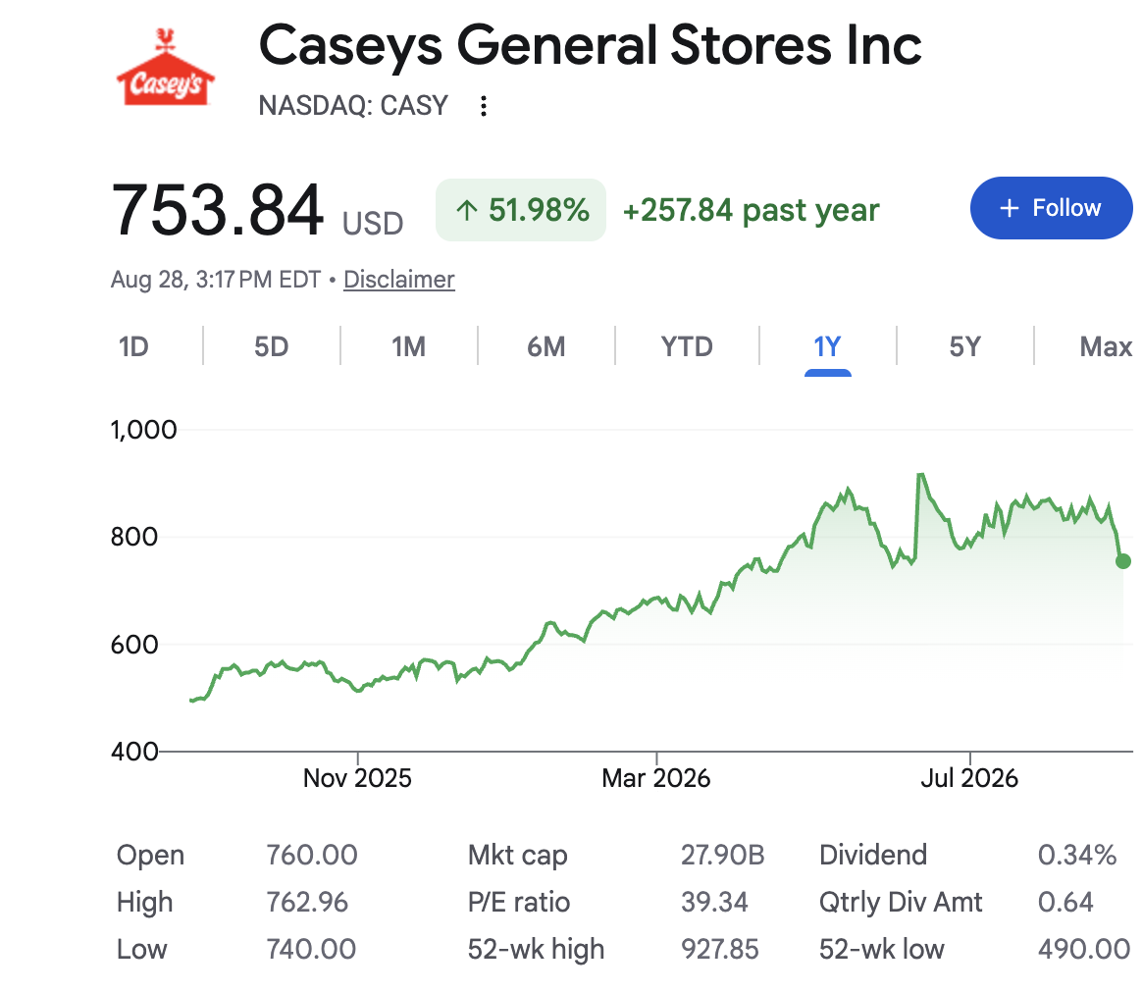Click the plus icon in Follow button
This screenshot has height=993, width=1142.
[1009, 208]
